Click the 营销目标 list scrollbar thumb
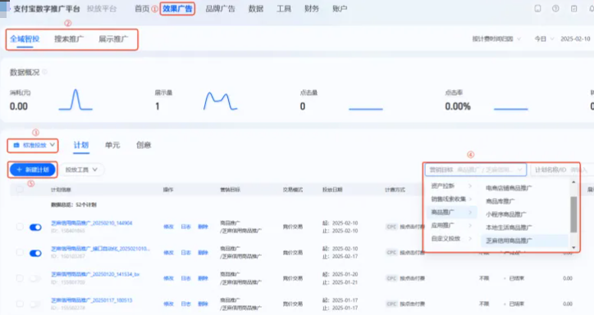The width and height of the screenshot is (594, 315). coord(573,214)
